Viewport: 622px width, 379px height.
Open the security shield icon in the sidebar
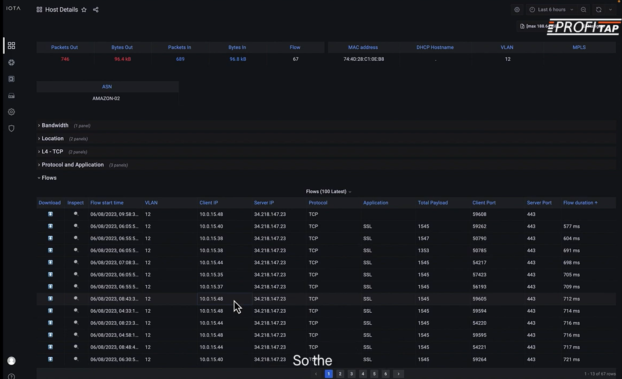point(11,128)
